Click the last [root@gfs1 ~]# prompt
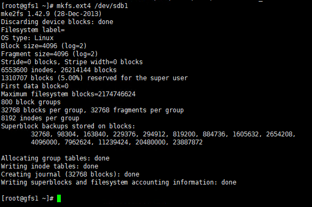This screenshot has height=207, width=312. tap(27, 198)
